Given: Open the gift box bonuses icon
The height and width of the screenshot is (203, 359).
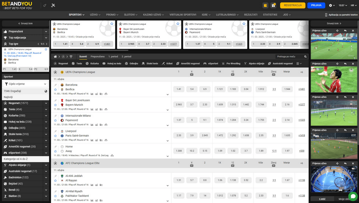Looking at the screenshot, I should click(x=273, y=5).
